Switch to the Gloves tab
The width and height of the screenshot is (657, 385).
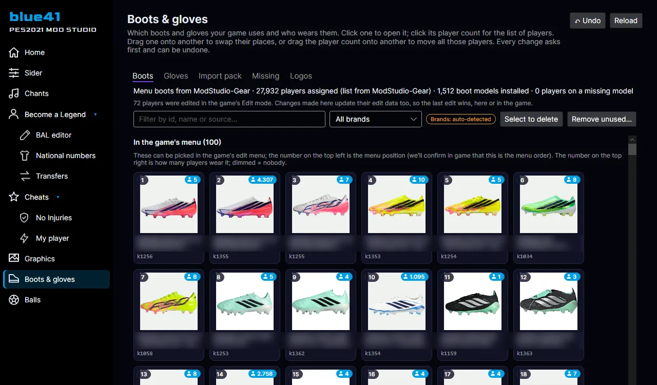point(176,76)
